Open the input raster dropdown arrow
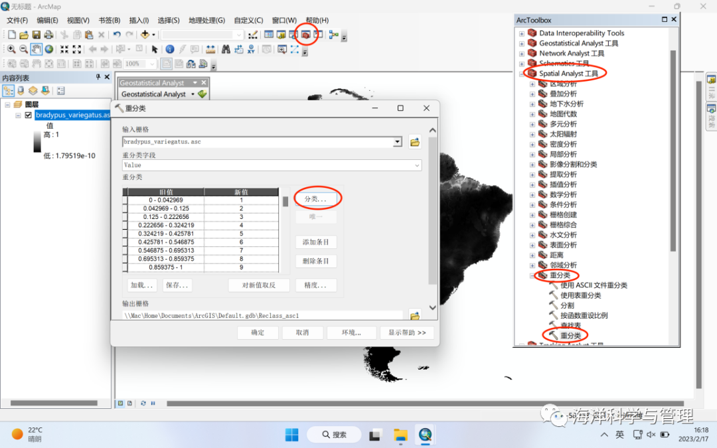Viewport: 717px width, 448px height. tap(398, 142)
